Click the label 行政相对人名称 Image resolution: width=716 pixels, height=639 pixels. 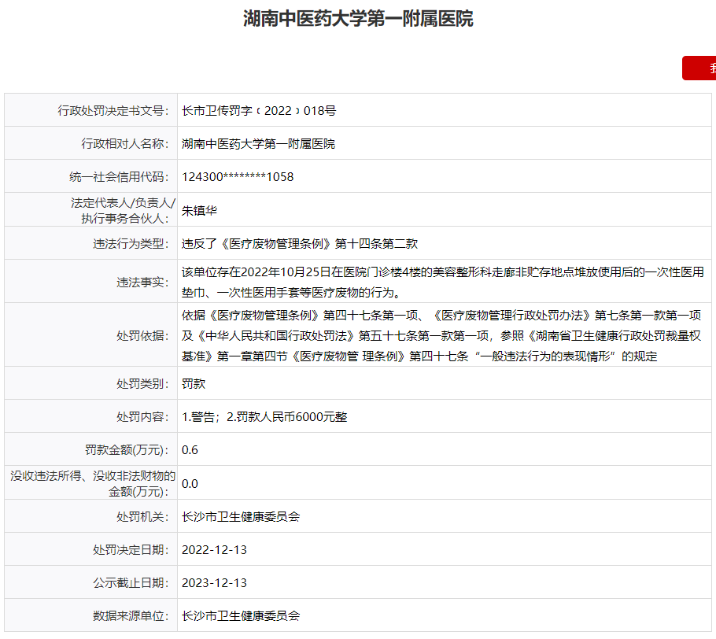pyautogui.click(x=124, y=144)
